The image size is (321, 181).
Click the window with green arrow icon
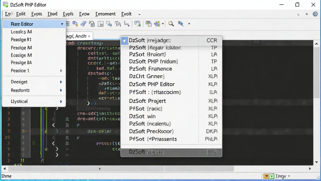[137, 24]
